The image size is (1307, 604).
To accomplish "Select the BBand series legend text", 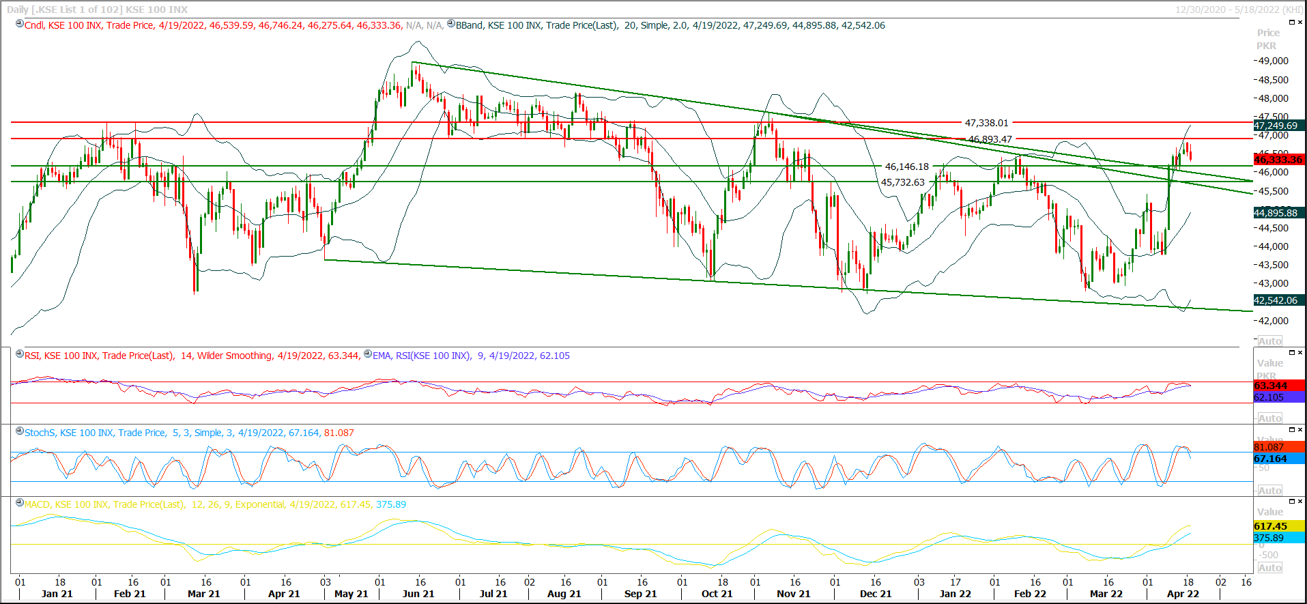I will (x=669, y=25).
